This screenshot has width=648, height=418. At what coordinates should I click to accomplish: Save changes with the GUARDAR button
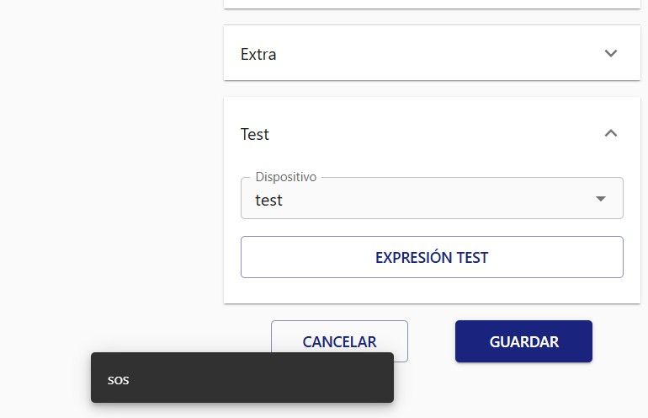[523, 341]
